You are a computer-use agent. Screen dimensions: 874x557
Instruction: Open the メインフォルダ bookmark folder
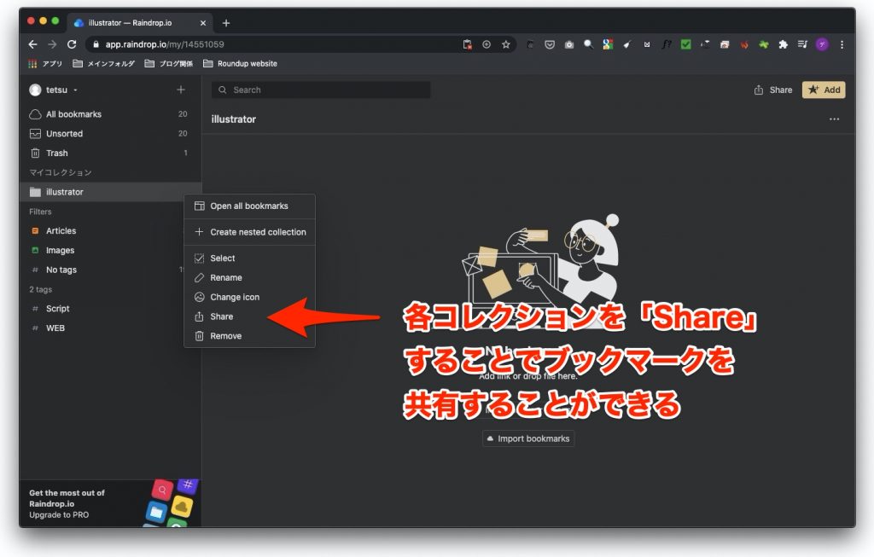[x=103, y=63]
